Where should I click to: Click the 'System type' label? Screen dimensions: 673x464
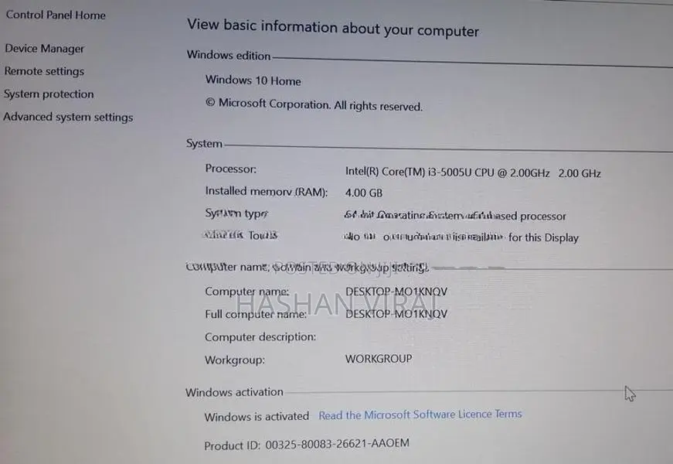click(236, 213)
